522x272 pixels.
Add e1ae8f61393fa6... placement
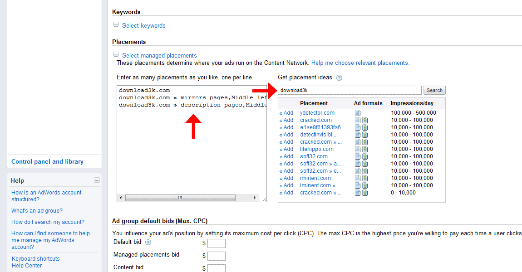tap(286, 127)
